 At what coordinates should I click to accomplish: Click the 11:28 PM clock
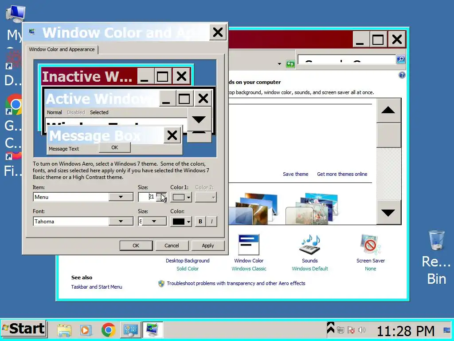[x=406, y=331]
